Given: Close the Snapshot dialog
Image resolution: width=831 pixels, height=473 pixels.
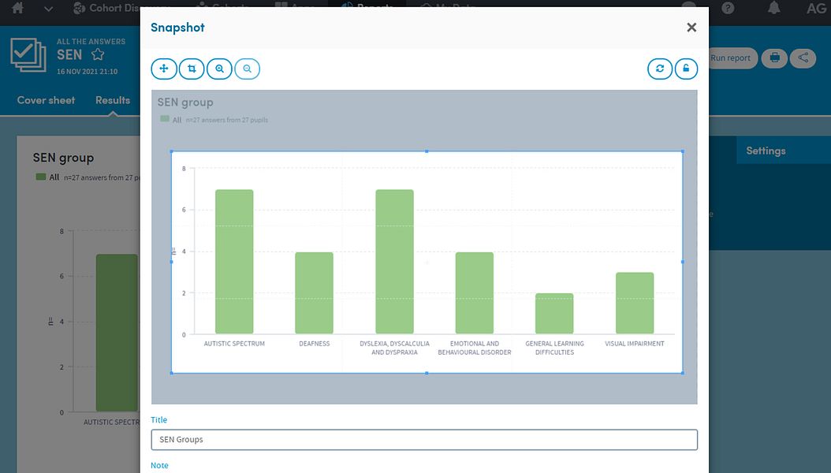Looking at the screenshot, I should point(691,28).
